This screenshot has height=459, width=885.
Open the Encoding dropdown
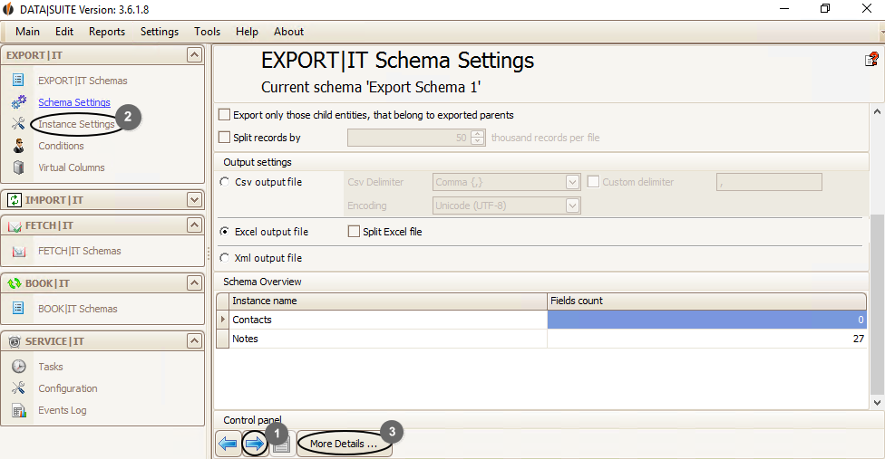(572, 206)
